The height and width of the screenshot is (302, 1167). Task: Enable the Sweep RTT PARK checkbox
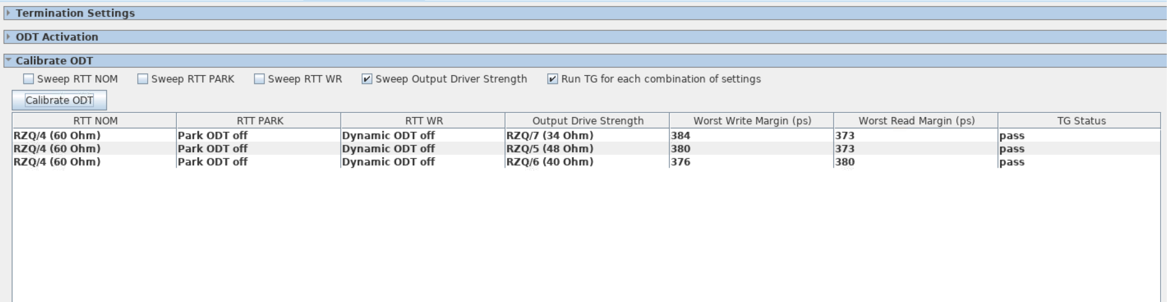click(x=143, y=79)
